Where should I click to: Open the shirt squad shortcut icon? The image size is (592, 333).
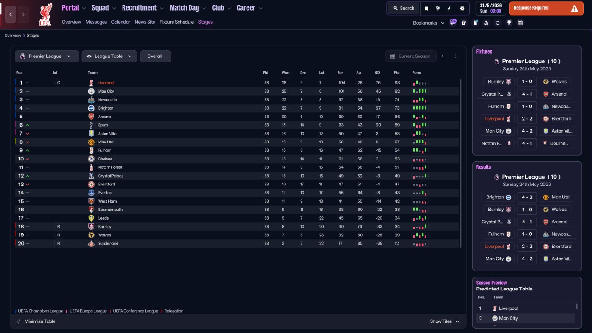tap(464, 23)
